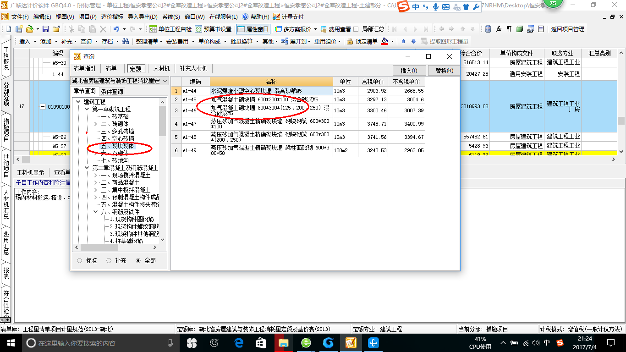Switch to 条件查询 tab

tap(112, 91)
